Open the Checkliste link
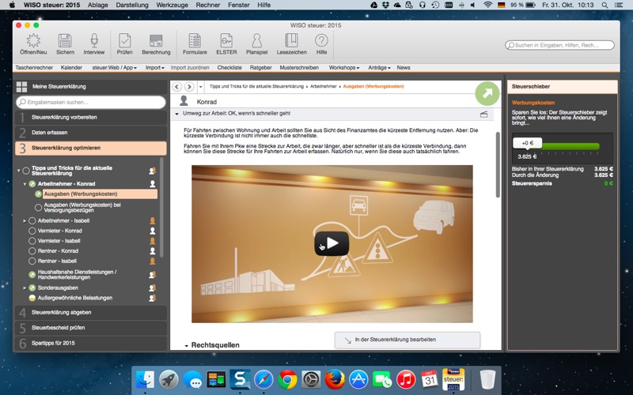Screen dimensions: 633x395 [x=229, y=68]
